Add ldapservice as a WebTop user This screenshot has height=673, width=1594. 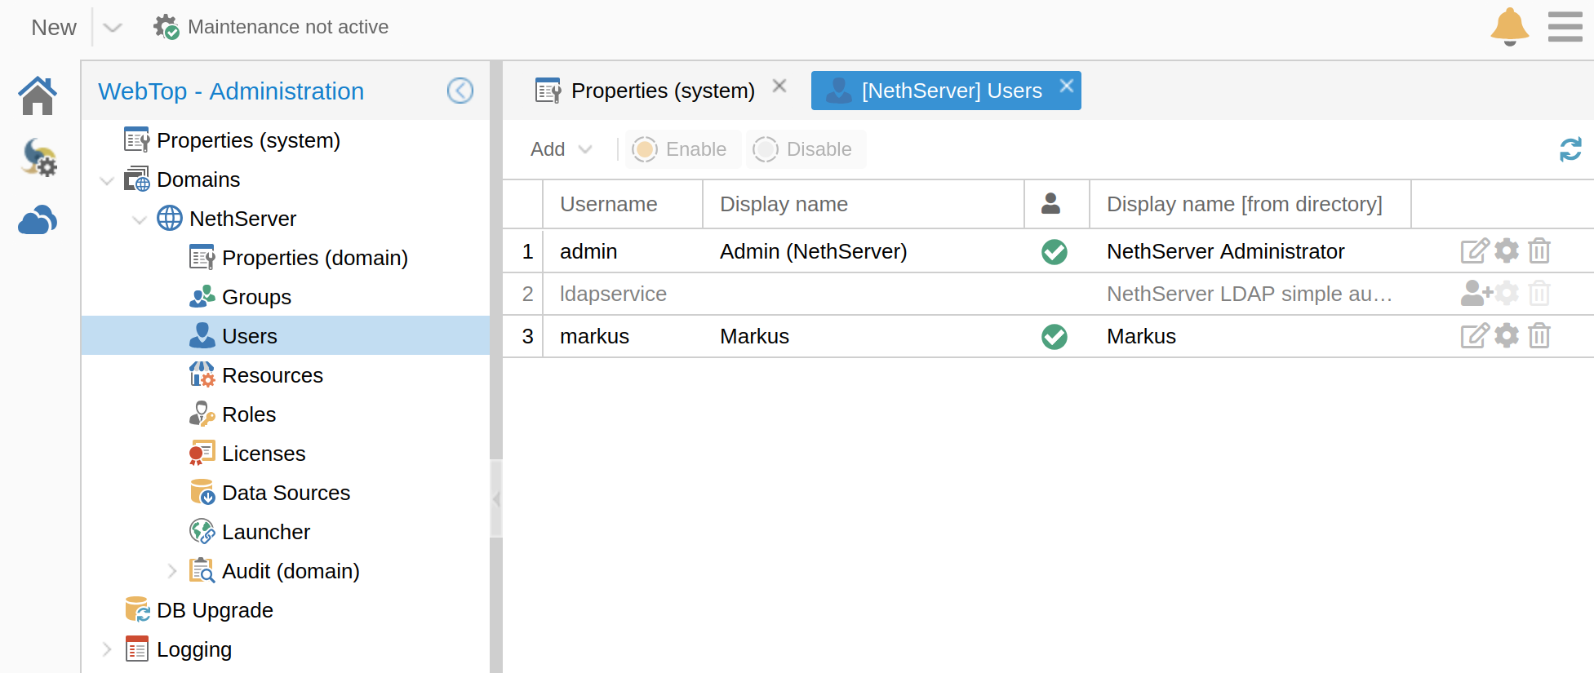1476,294
